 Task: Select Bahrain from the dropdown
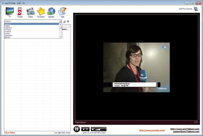point(32,37)
